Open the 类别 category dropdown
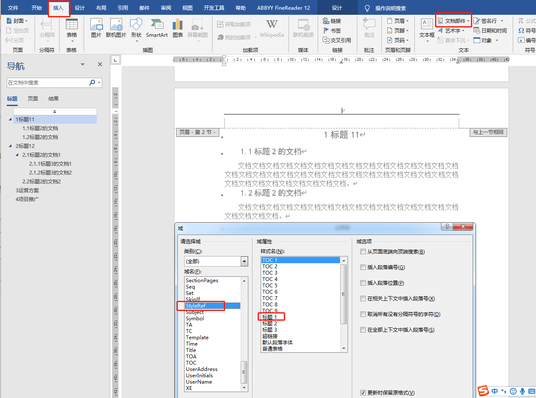The height and width of the screenshot is (398, 536). 244,262
